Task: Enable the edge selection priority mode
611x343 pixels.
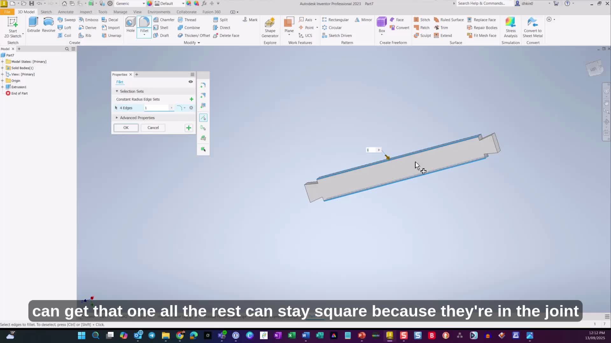Action: [203, 118]
